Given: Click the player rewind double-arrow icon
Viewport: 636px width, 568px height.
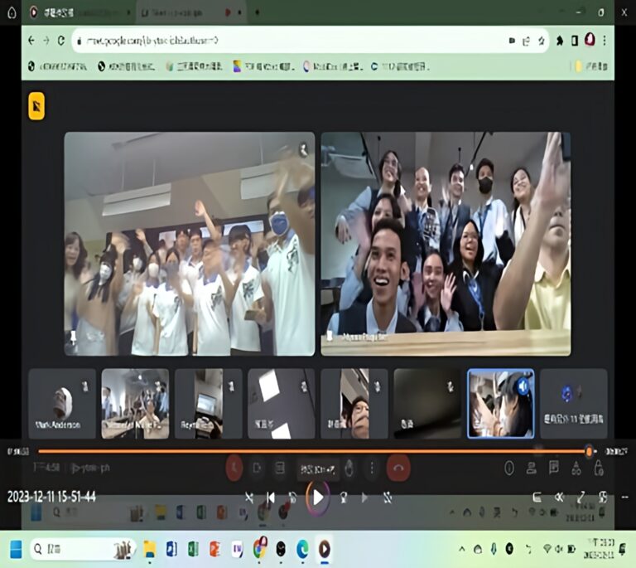Looking at the screenshot, I should click(x=559, y=497).
